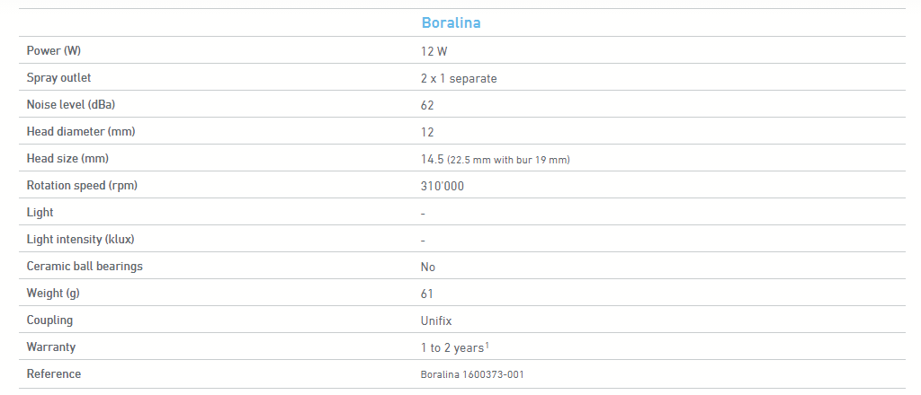Select the '2 x 1 separate' value
Image resolution: width=921 pixels, height=395 pixels.
tap(459, 78)
